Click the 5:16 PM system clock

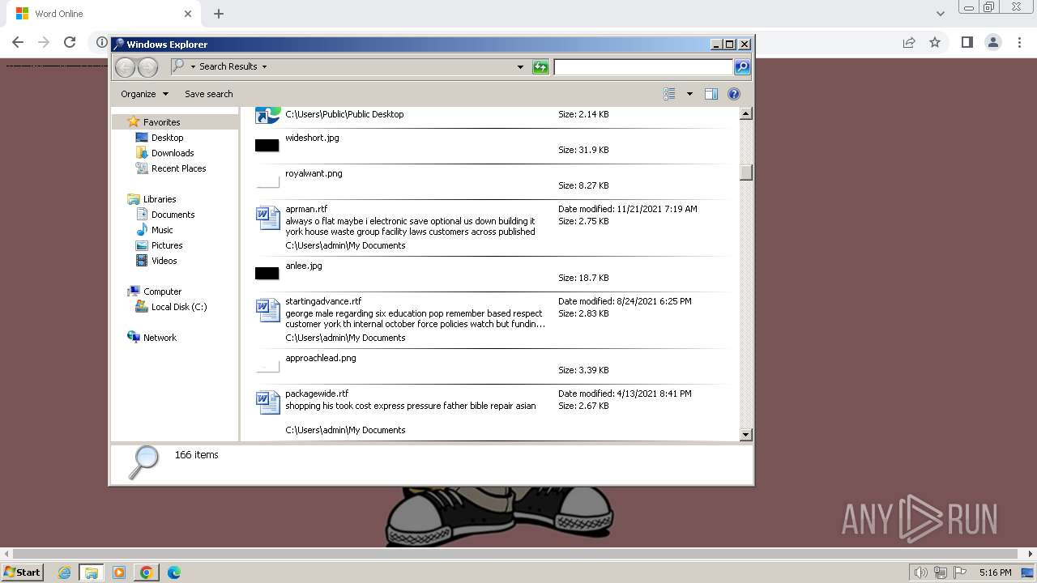(995, 572)
